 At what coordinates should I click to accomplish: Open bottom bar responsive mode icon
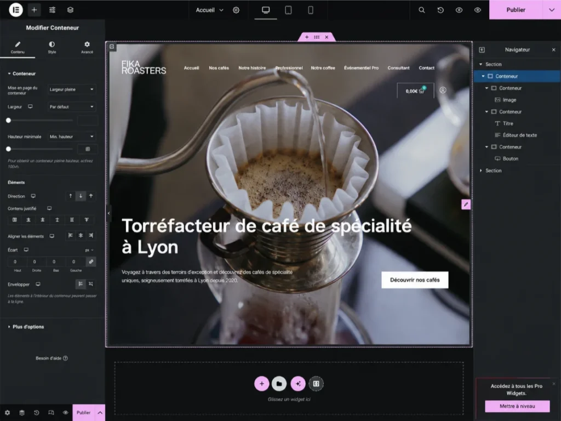coord(51,412)
